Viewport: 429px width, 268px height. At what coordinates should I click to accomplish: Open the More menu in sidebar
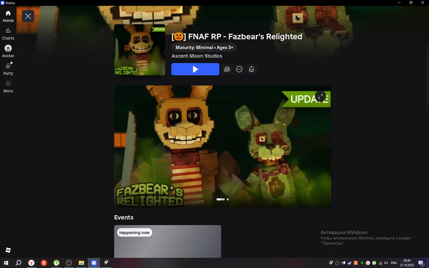[8, 87]
